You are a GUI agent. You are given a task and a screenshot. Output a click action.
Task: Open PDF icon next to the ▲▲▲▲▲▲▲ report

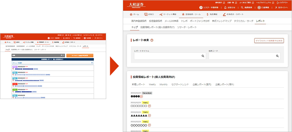(x=150, y=115)
